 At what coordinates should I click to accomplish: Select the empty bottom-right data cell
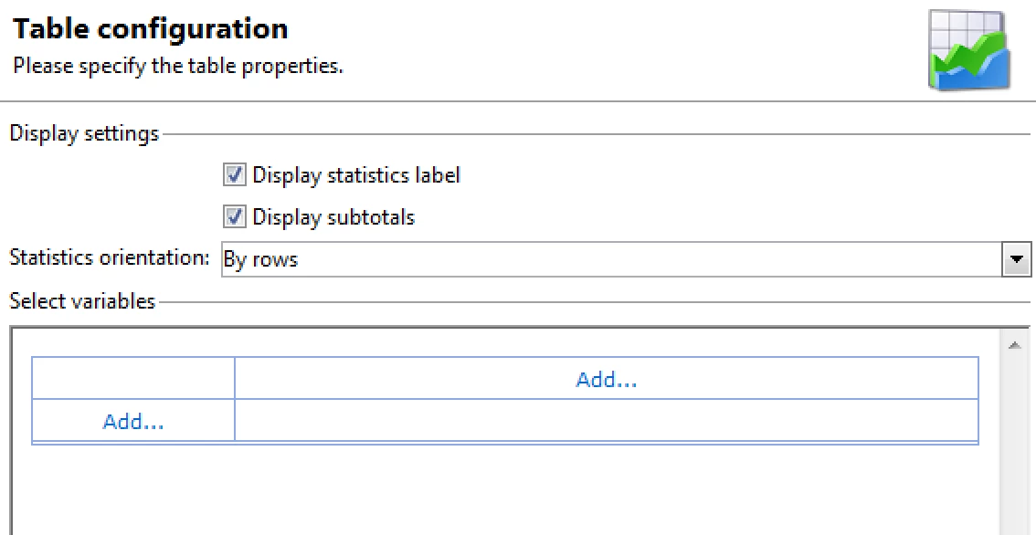[606, 421]
